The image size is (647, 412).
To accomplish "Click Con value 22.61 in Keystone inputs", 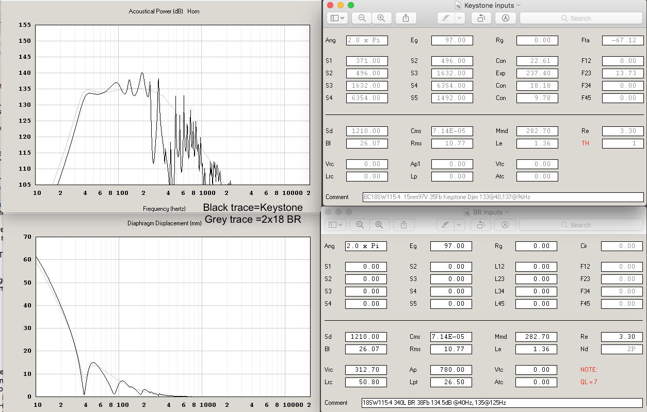I will [537, 61].
